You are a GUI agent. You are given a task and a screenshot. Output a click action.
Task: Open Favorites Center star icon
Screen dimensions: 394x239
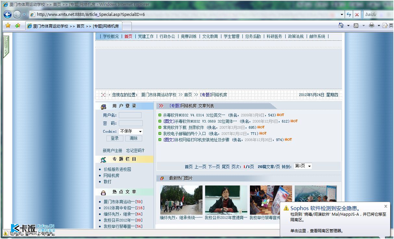pos(8,26)
